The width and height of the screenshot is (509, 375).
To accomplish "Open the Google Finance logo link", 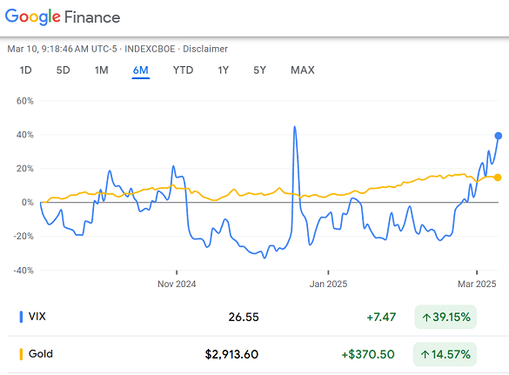I will [63, 17].
